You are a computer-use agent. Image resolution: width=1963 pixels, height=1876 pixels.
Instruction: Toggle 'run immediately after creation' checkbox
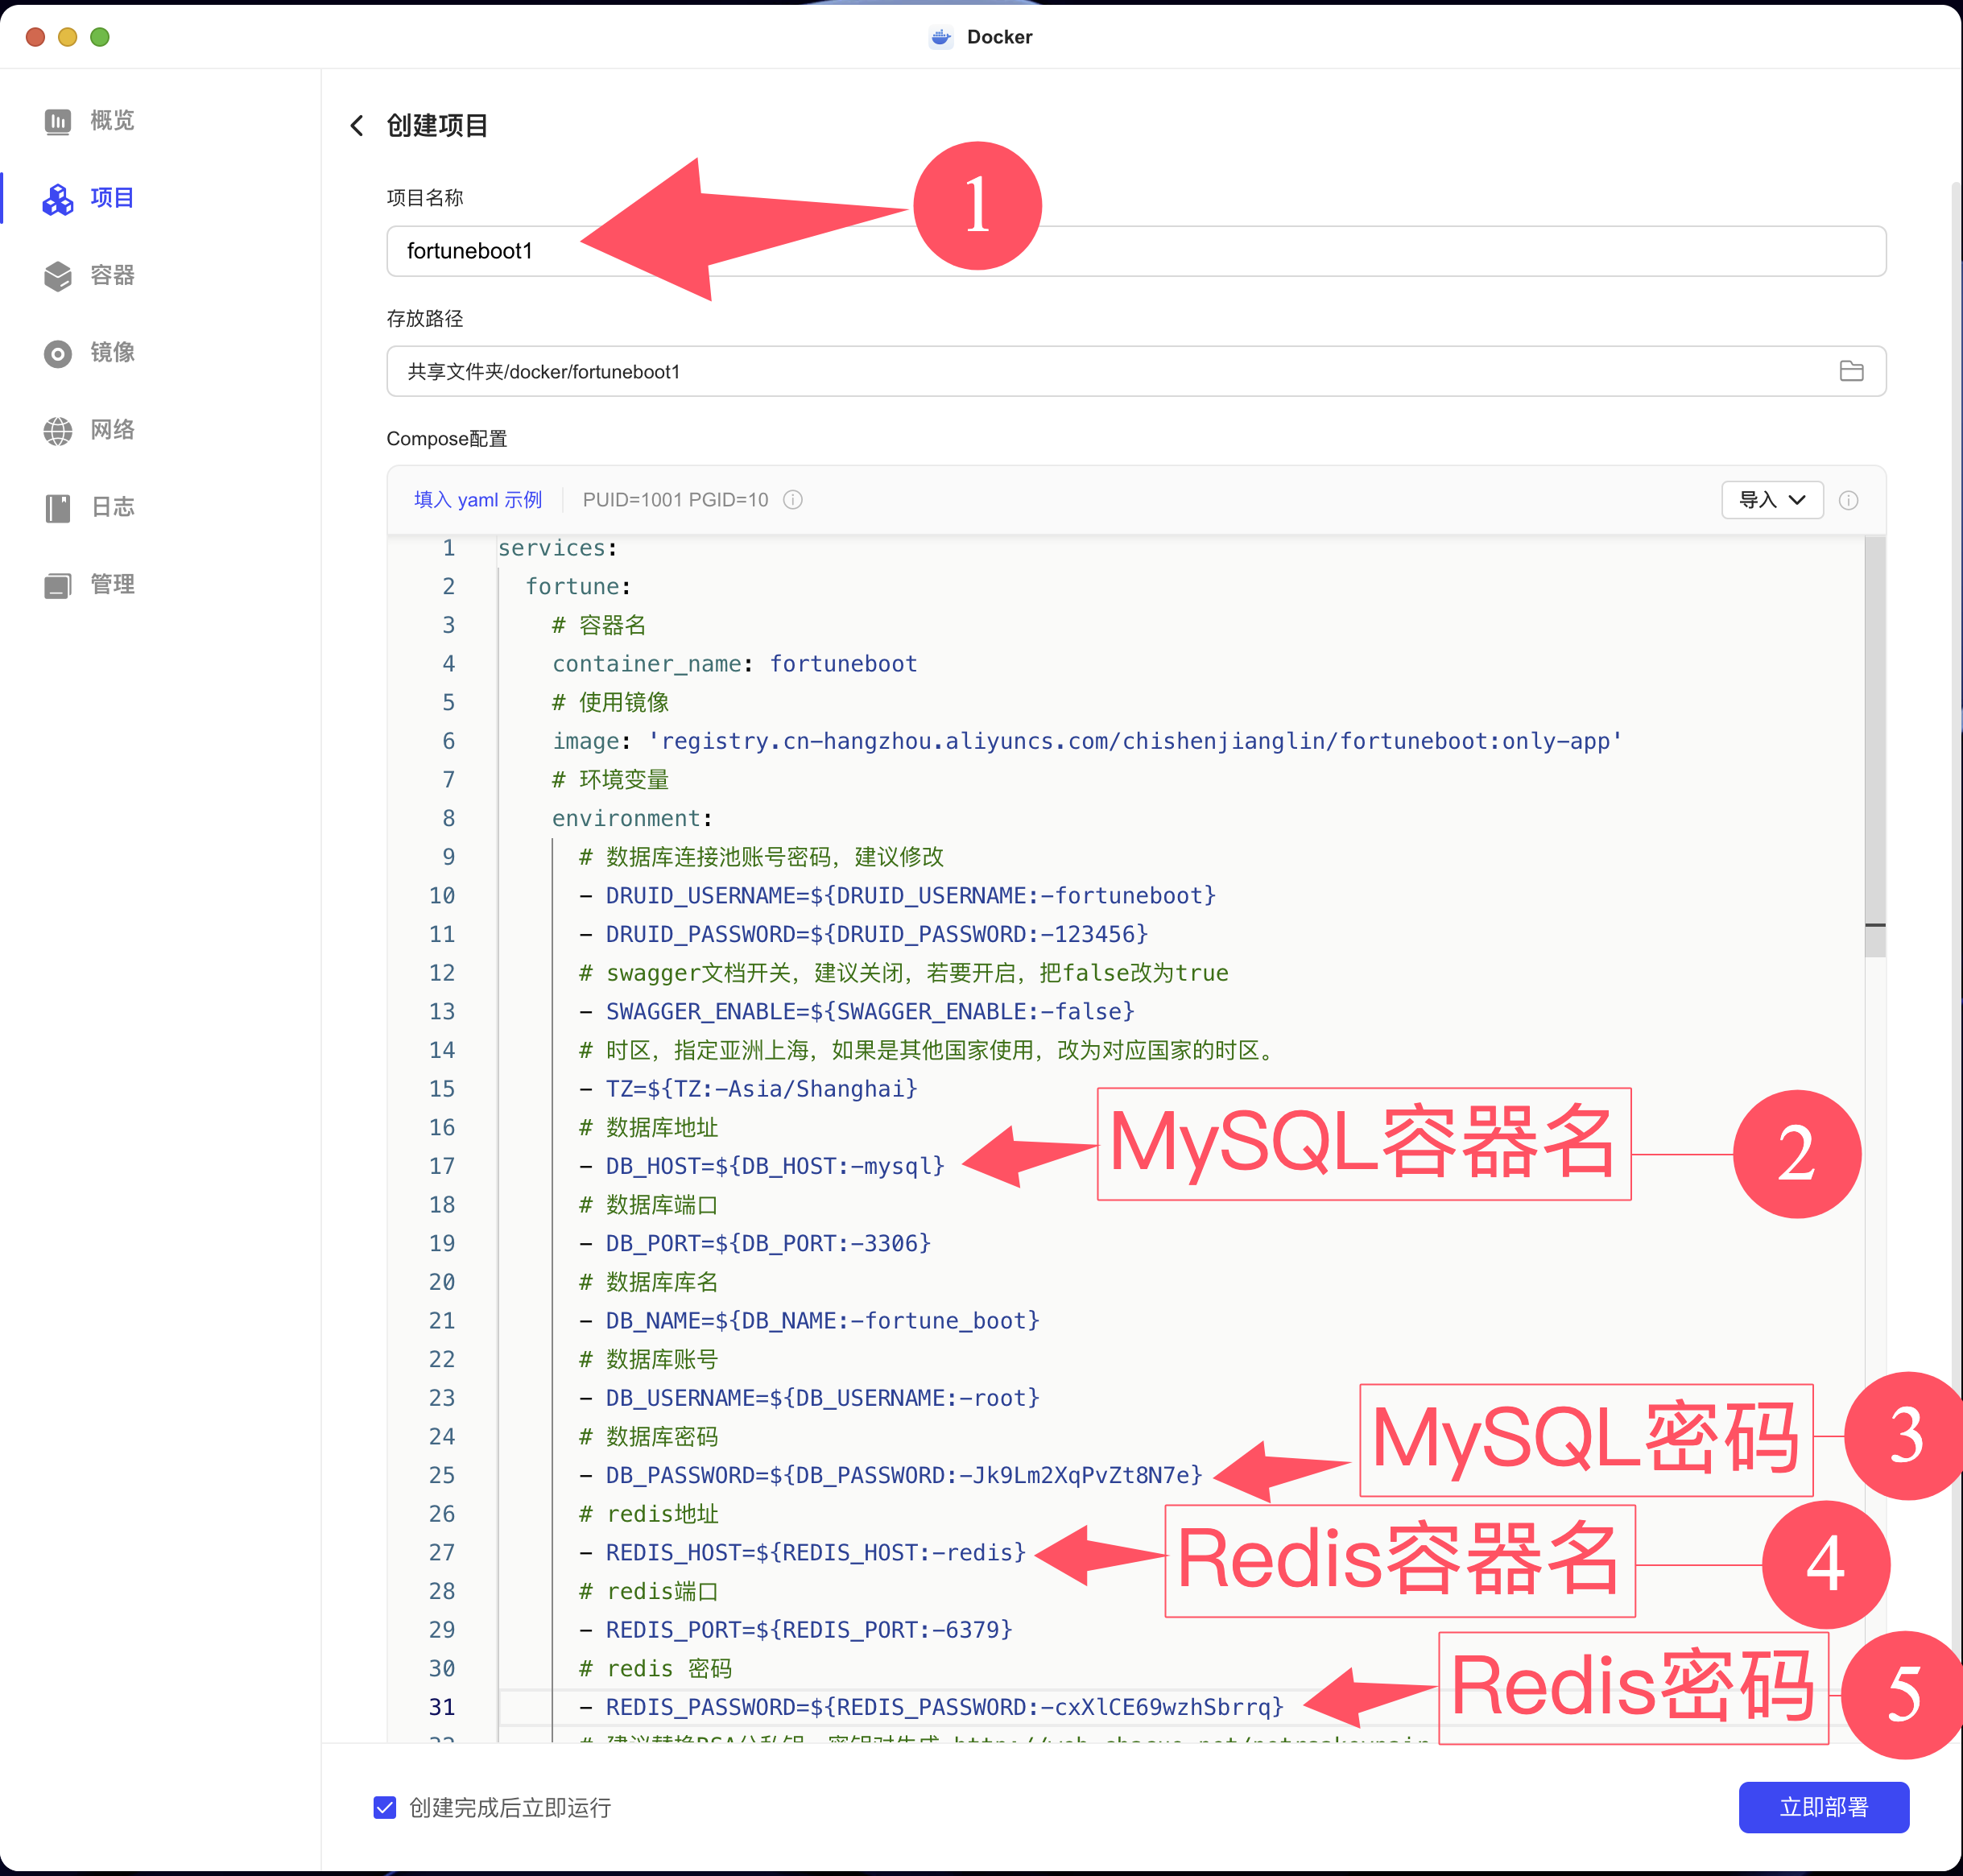[x=385, y=1807]
